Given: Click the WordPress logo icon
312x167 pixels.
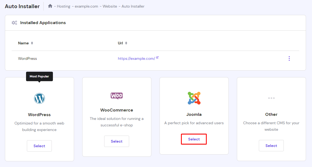Looking at the screenshot, I should (39, 98).
